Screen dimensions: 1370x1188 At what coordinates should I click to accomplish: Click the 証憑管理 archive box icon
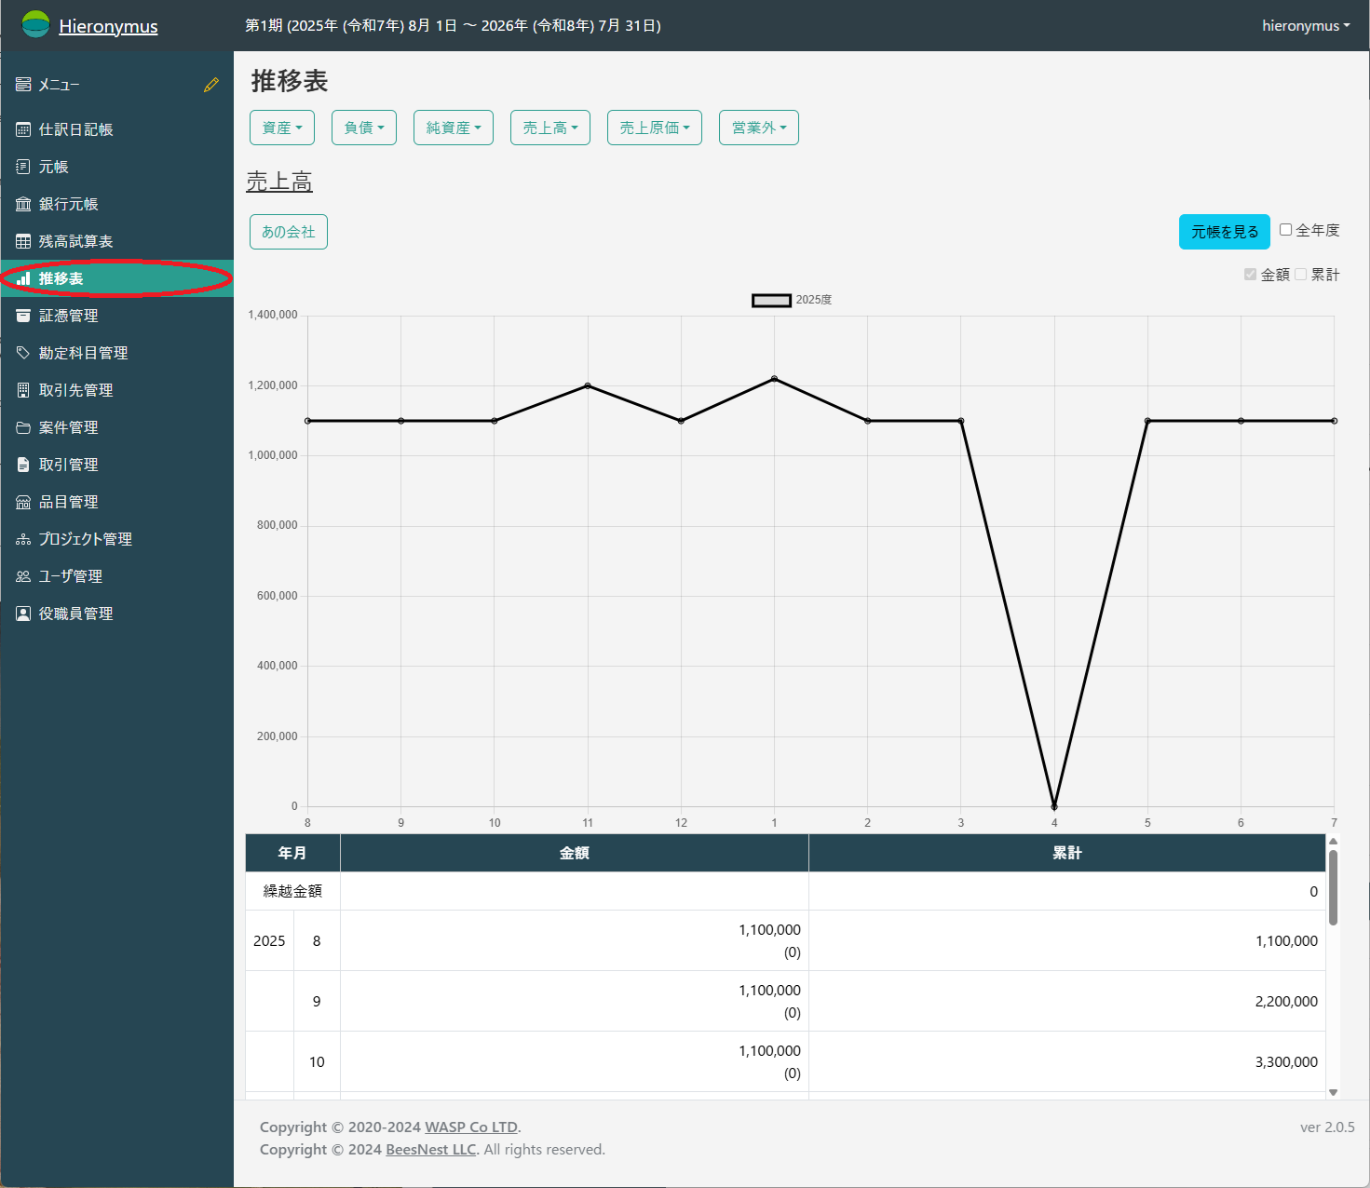tap(23, 316)
